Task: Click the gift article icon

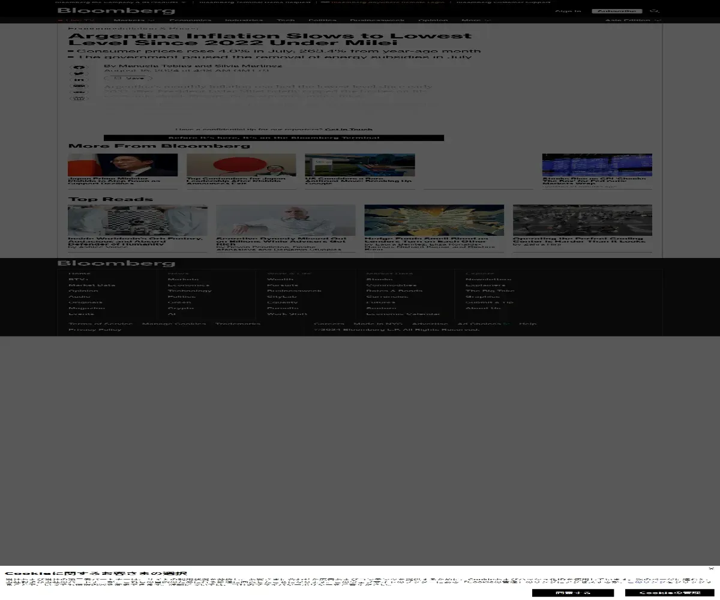Action: (x=79, y=98)
